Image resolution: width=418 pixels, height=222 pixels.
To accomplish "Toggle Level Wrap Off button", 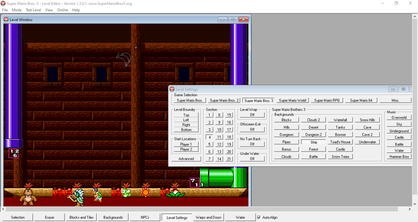I will [x=252, y=115].
